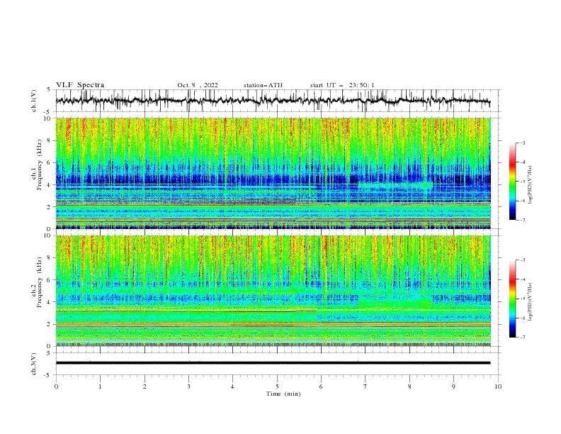Click the upper PSD color scale bar
The image size is (561, 434).
click(512, 182)
